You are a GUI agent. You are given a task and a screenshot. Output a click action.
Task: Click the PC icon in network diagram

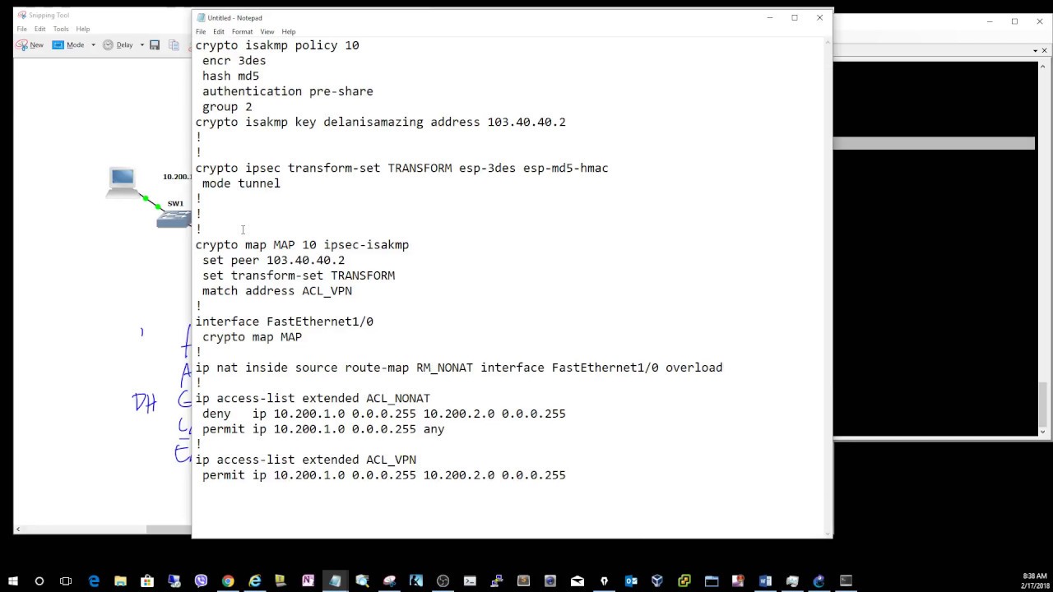point(123,181)
